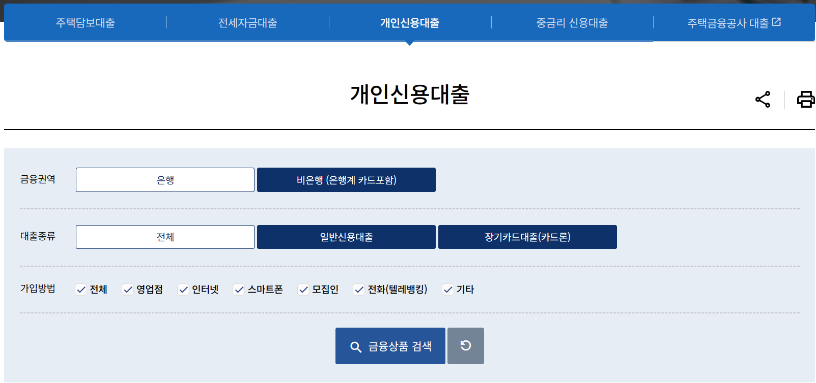This screenshot has height=383, width=816.
Task: Toggle the 전체 checkbox under 가입방법
Action: click(81, 290)
